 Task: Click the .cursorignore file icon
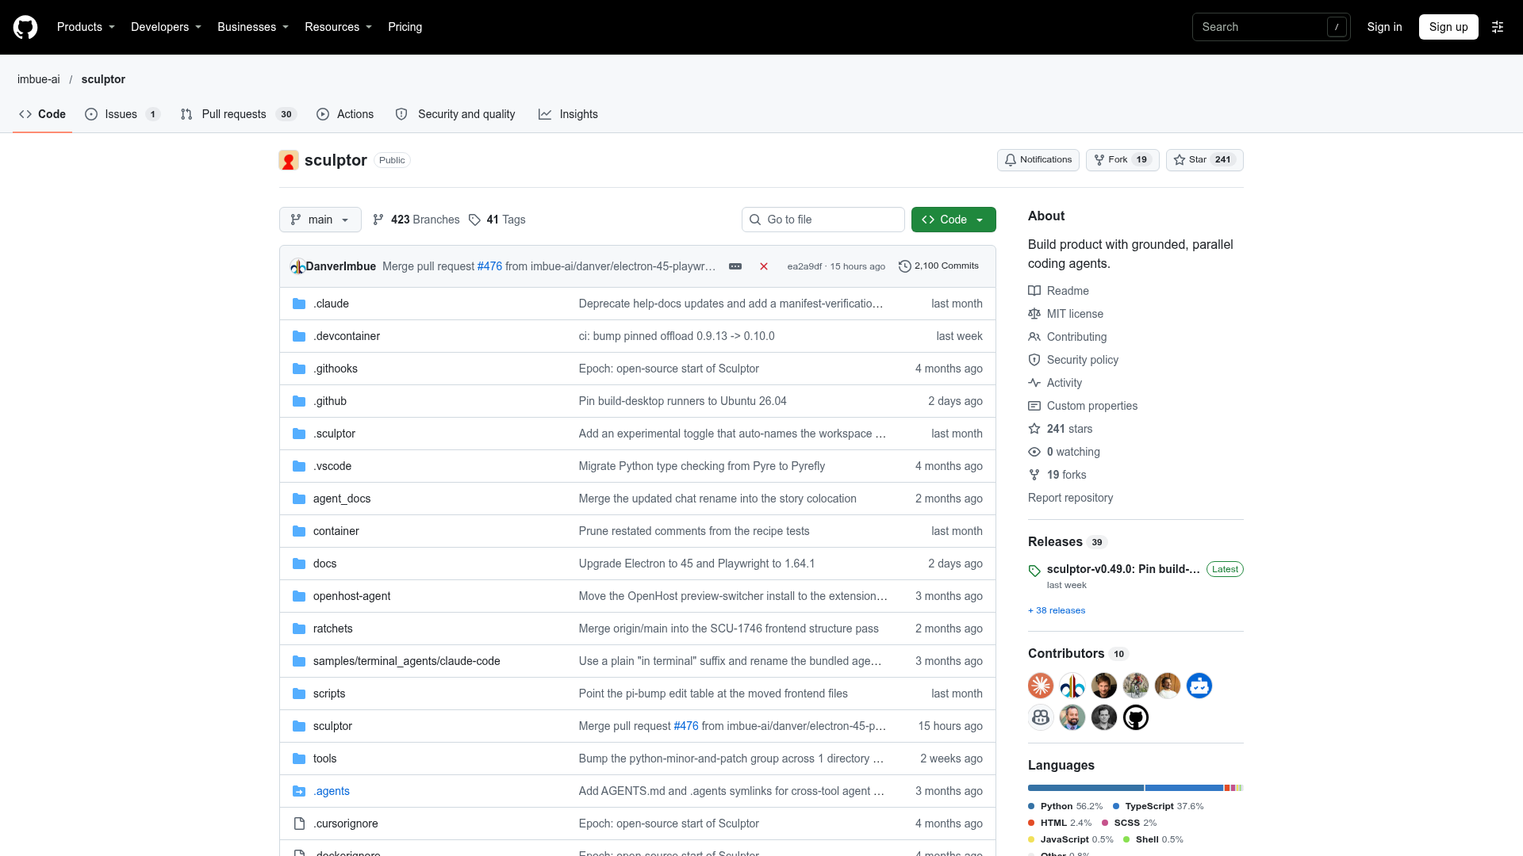tap(299, 824)
